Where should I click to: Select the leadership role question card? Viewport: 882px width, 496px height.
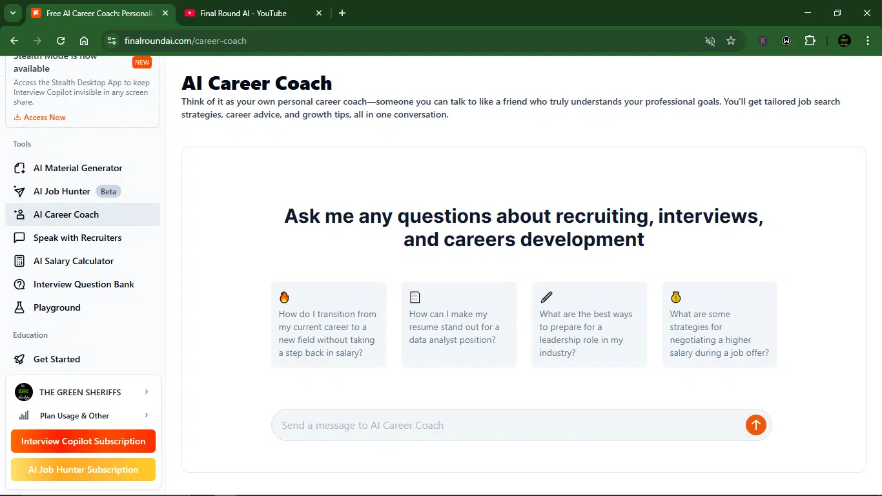(x=590, y=325)
